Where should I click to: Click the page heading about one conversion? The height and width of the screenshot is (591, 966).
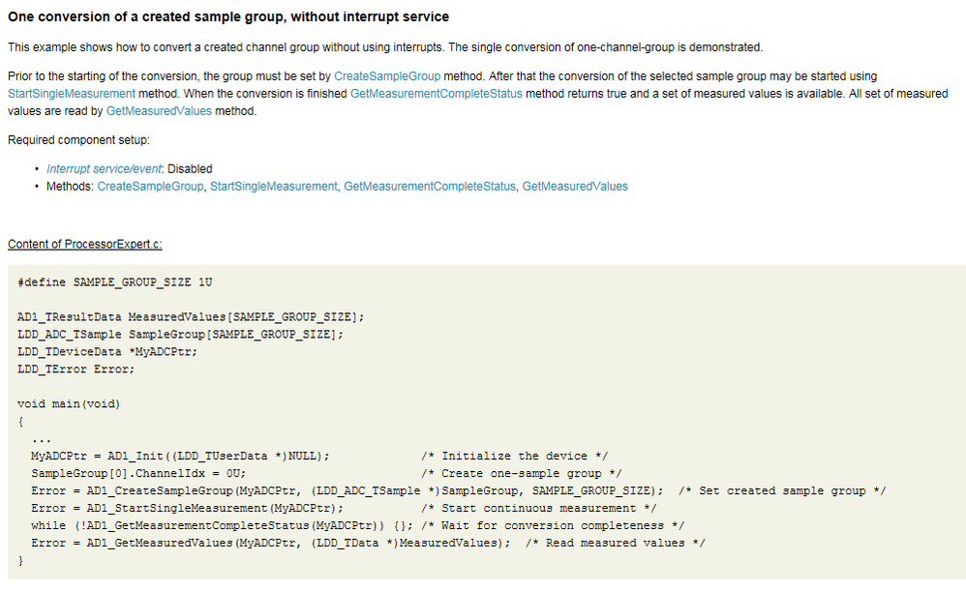coord(228,17)
